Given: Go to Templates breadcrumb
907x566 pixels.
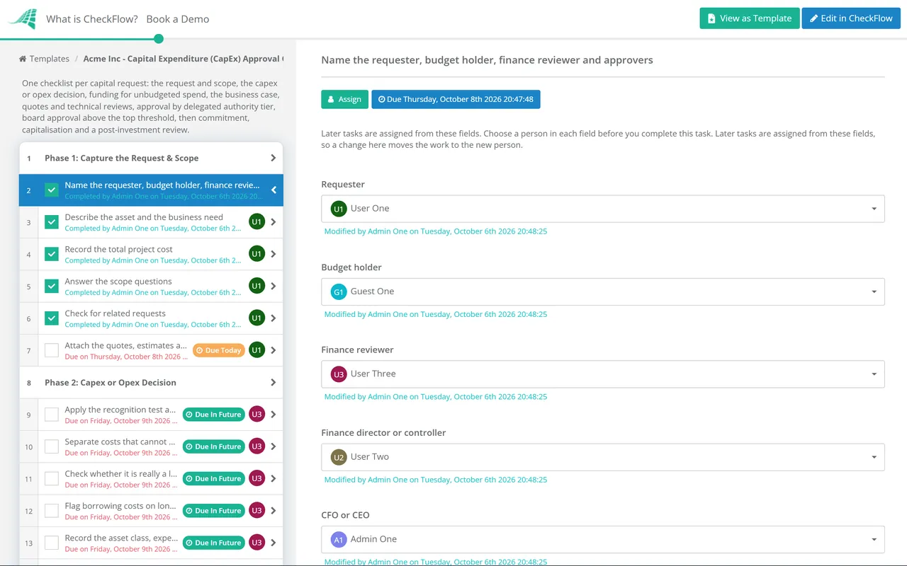Looking at the screenshot, I should [50, 59].
